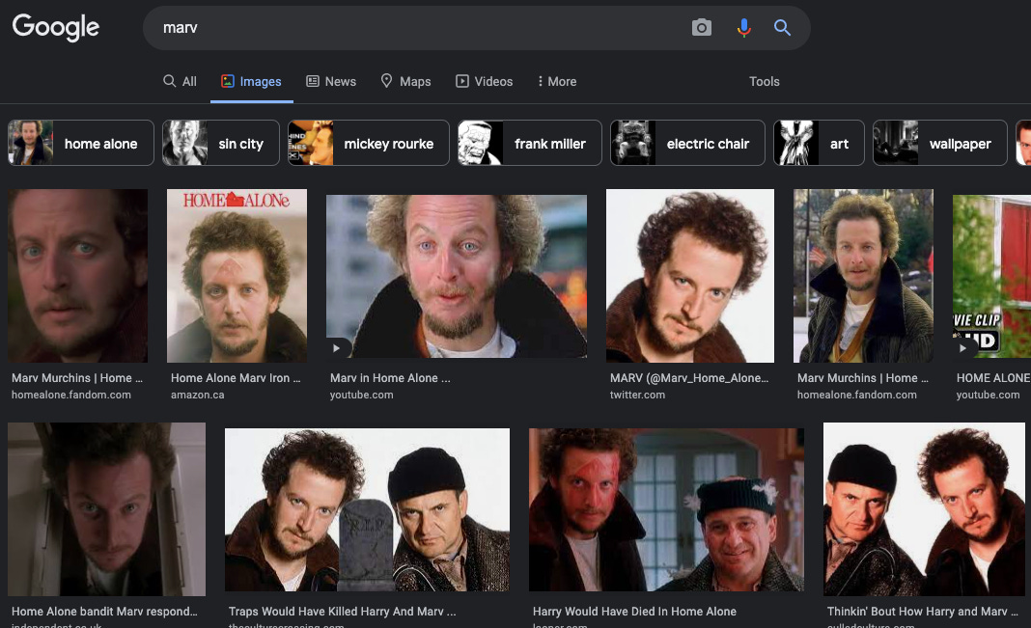Open the Maps tab
The image size is (1031, 628).
405,81
